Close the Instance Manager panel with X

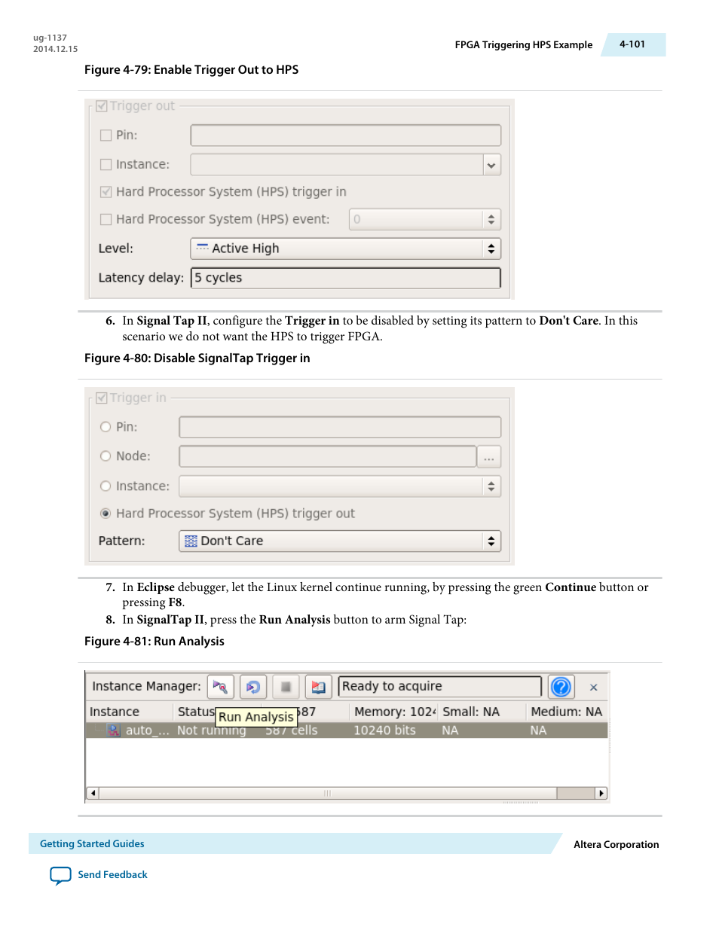pos(594,688)
